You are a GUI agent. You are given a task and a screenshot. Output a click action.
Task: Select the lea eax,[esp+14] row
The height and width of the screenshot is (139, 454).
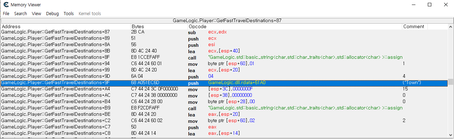224,133
